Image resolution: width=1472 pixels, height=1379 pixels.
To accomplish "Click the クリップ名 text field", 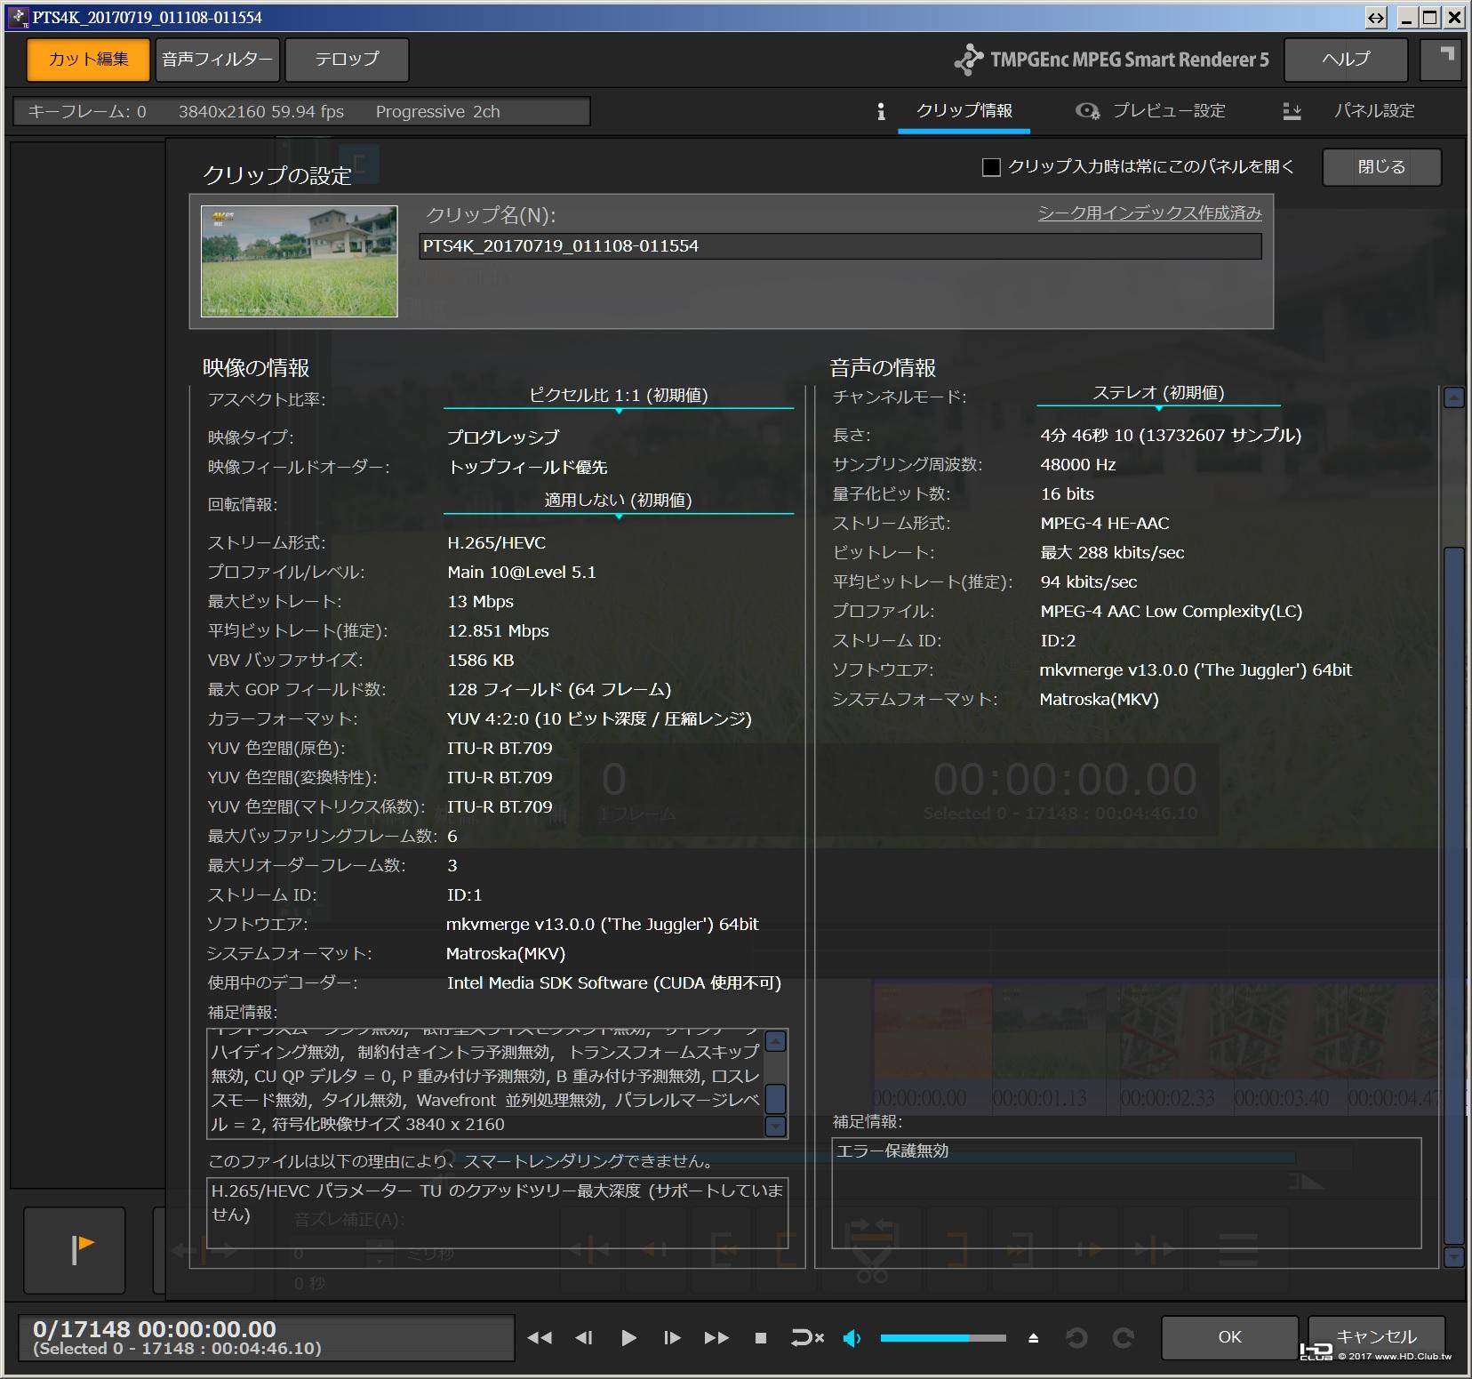I will point(839,246).
